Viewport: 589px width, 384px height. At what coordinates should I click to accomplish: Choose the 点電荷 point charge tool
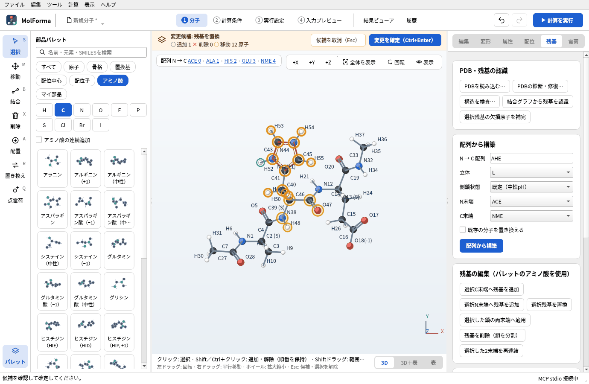point(15,195)
